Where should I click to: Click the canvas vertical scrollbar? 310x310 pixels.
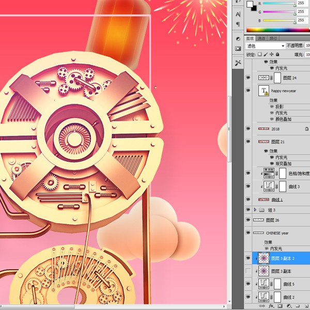tap(229, 129)
